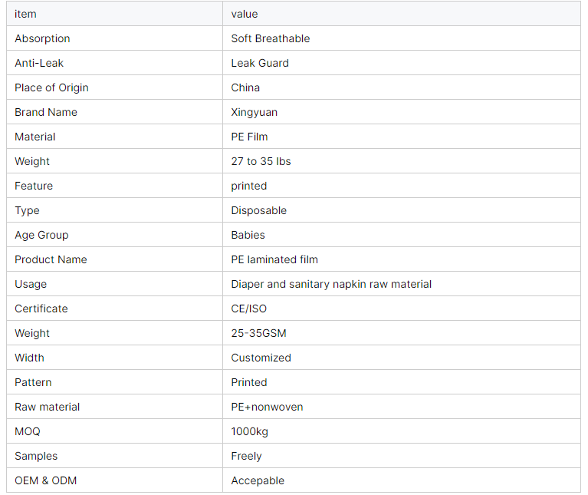Select the 'Customized' width value
This screenshot has height=495, width=588.
(x=261, y=358)
